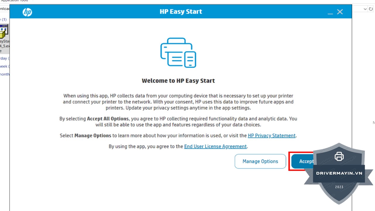Click the Manage Options button
375x211 pixels.
pos(260,161)
